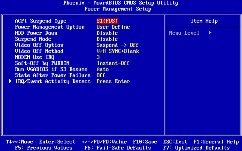This screenshot has width=242, height=151.
Task: Change State After Power Failure Off value
Action: 101,75
